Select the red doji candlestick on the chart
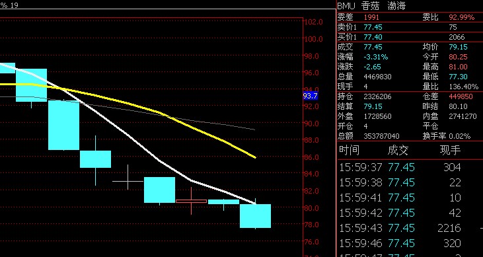This screenshot has height=257, width=483. [192, 201]
